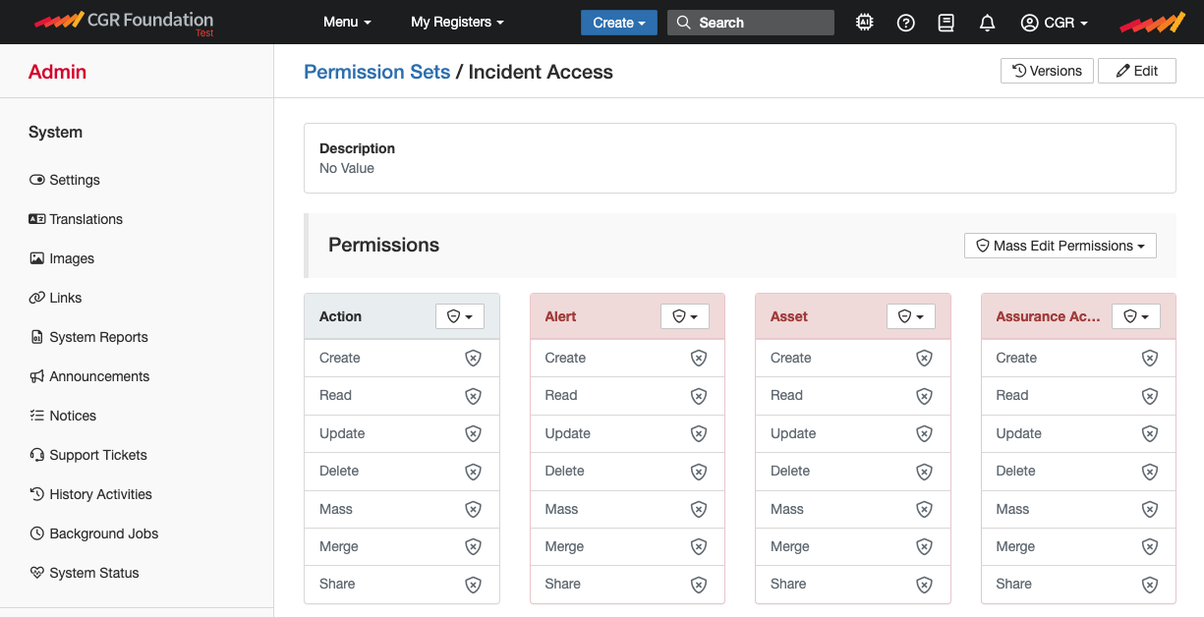
Task: Go to Permission Sets breadcrumb
Action: pyautogui.click(x=377, y=72)
